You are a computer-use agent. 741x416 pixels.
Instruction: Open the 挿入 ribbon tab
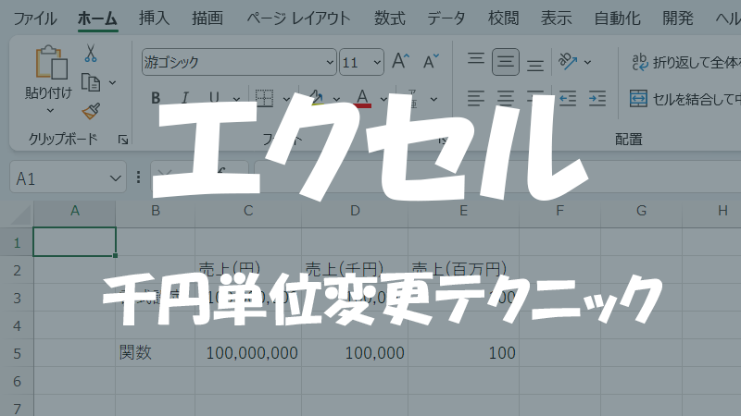154,18
